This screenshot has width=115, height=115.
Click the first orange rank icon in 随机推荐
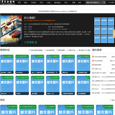(93, 57)
